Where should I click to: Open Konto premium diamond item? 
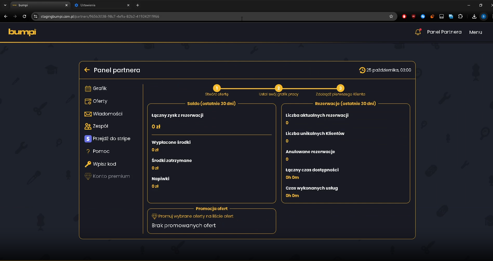107,176
